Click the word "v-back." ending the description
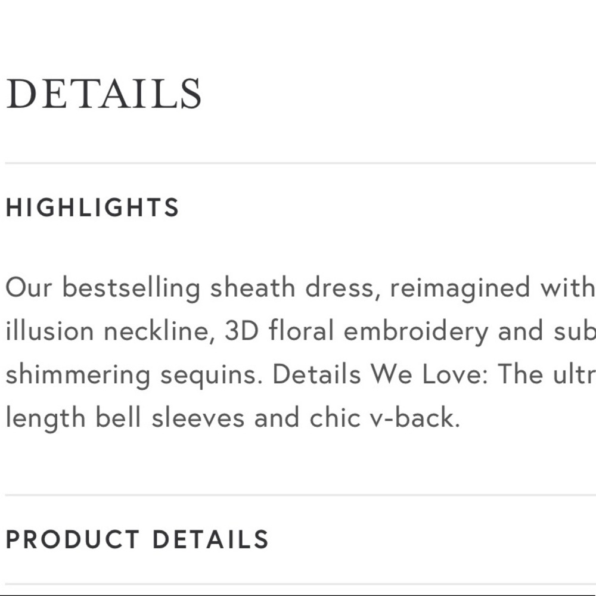The height and width of the screenshot is (596, 596). (x=415, y=417)
